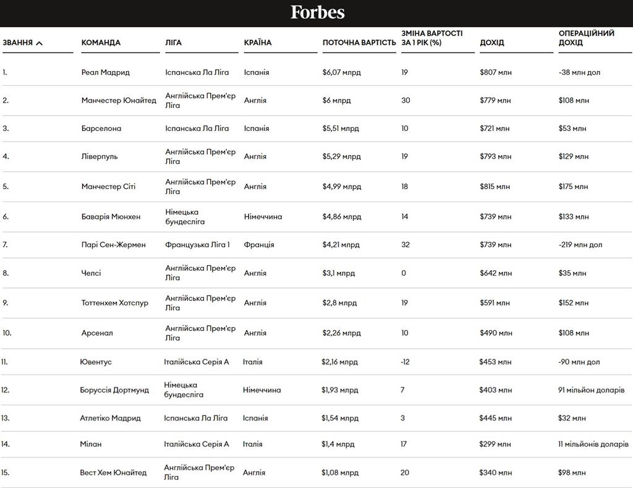Select Баварія Мюнхен in the list
633x489 pixels.
click(x=111, y=217)
